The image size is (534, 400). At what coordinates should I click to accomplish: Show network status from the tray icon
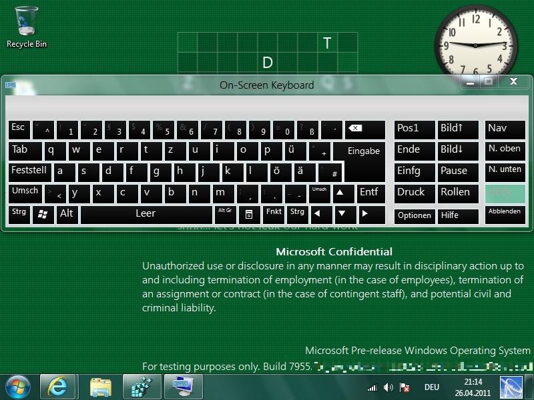(372, 387)
